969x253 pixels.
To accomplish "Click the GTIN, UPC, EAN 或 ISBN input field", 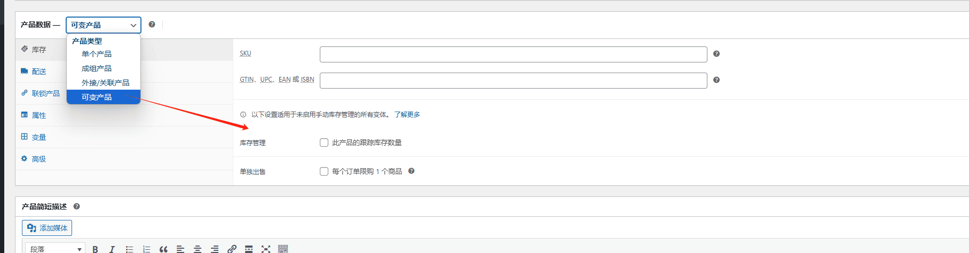I will coord(513,81).
